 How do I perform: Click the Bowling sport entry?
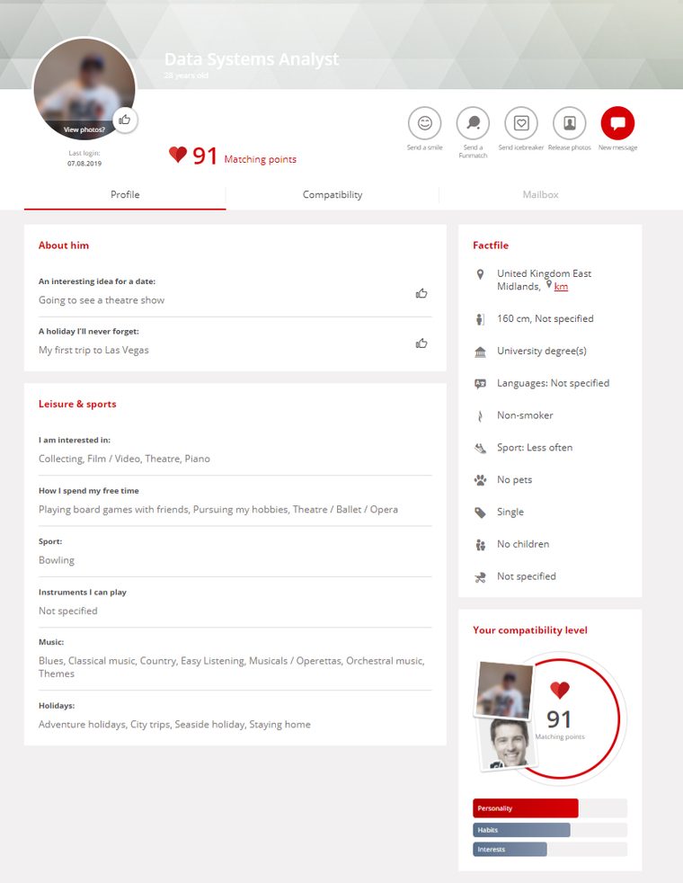[57, 560]
